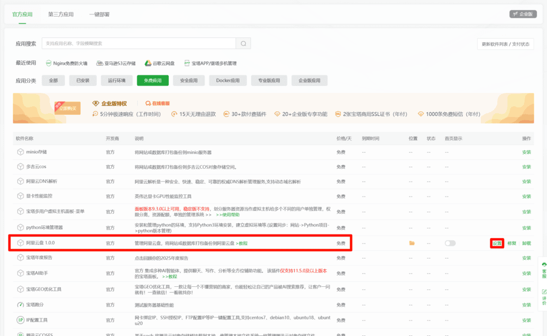Click the minio存储 plugin icon
The width and height of the screenshot is (547, 336).
[x=21, y=152]
